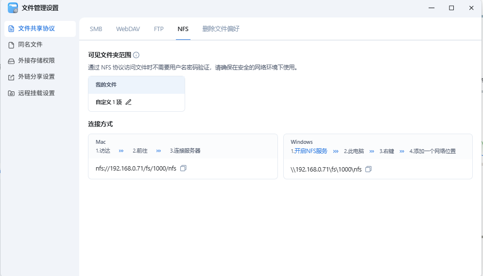
Task: Click the NFS security warning description text
Action: coord(193,68)
